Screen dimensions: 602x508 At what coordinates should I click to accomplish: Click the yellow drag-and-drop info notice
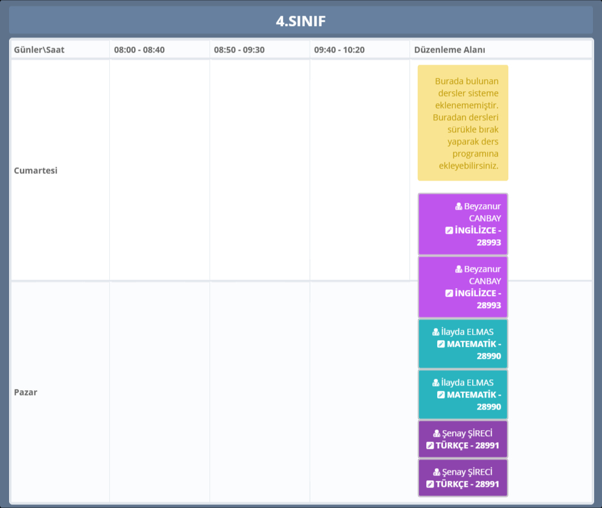(463, 123)
